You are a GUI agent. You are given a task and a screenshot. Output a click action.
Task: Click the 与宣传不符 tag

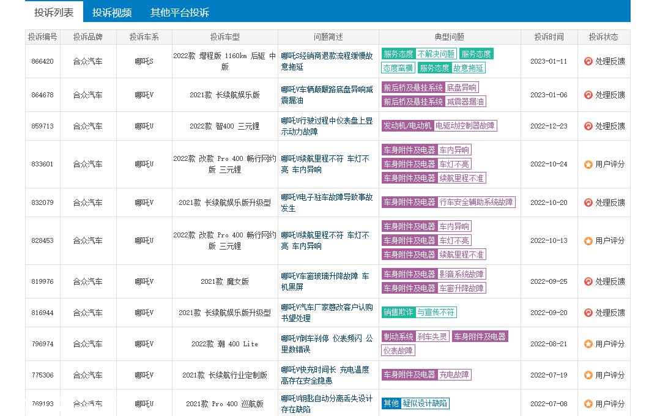(436, 312)
